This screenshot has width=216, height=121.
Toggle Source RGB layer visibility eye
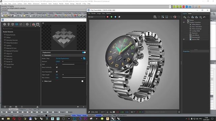click(184, 39)
